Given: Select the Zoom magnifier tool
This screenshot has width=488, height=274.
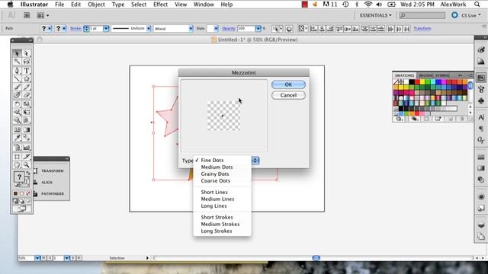Looking at the screenshot, I should [27, 165].
